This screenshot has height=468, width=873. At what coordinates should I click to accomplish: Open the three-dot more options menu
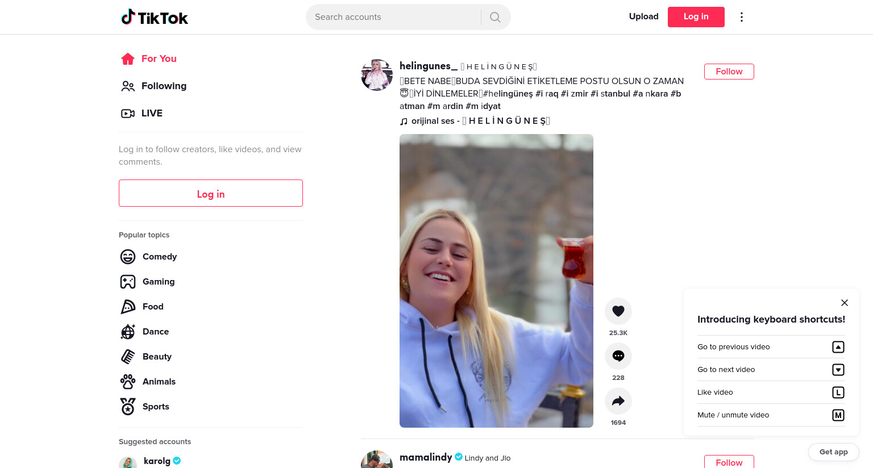tap(741, 17)
